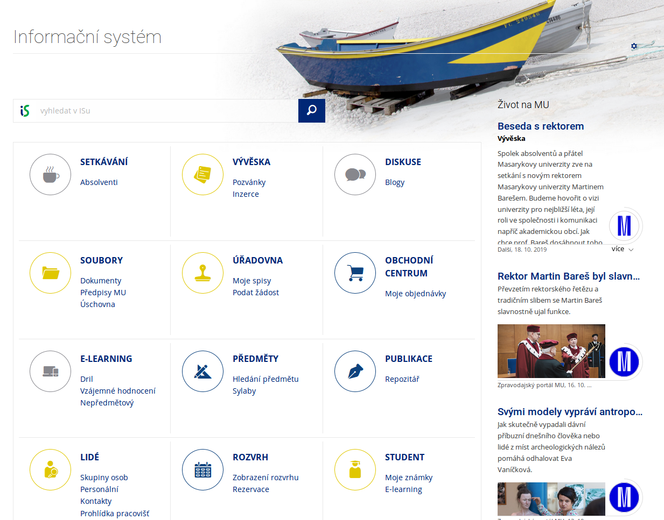
Task: Go to "Hledání předmětu" link
Action: click(x=265, y=379)
